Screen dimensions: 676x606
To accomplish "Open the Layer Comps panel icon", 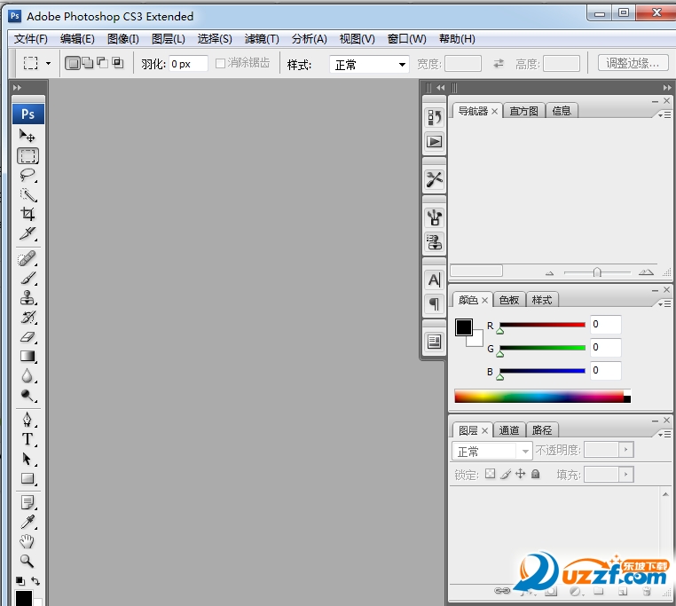I will pos(434,342).
